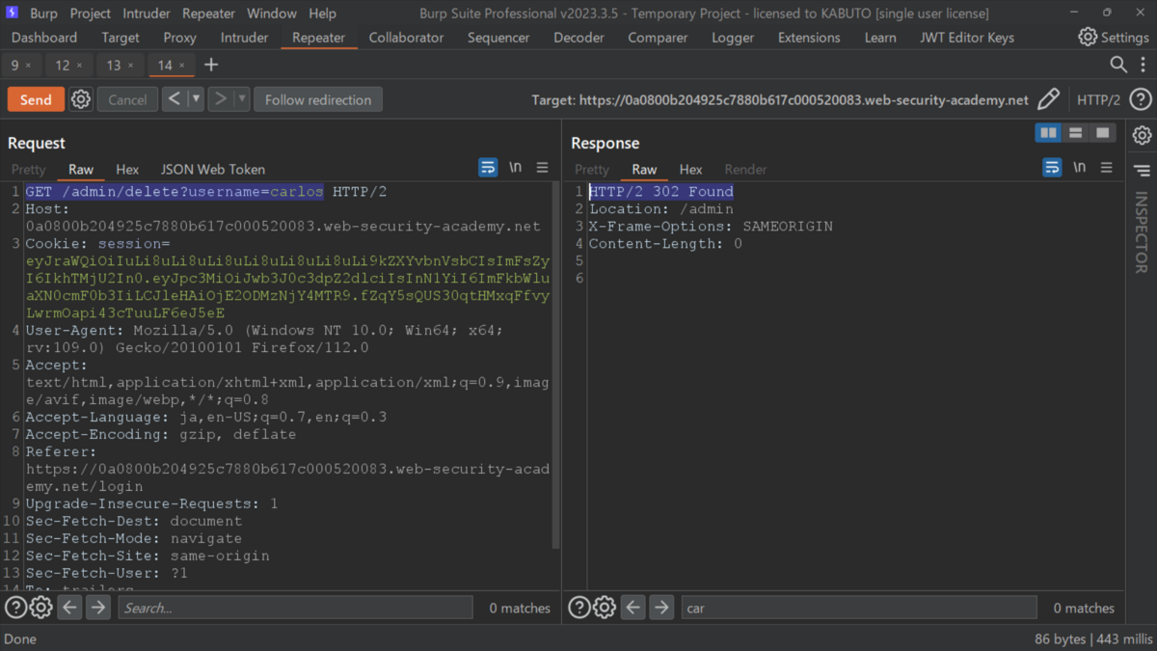Image resolution: width=1157 pixels, height=651 pixels.
Task: Select top-bottom split layout icon
Action: coord(1075,133)
